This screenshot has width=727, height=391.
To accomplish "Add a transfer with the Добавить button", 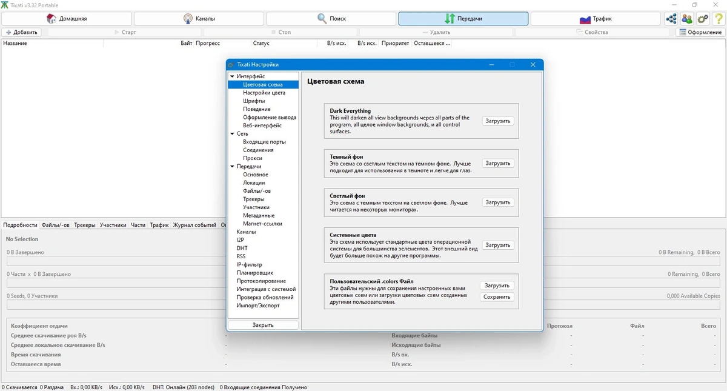I will coord(21,32).
